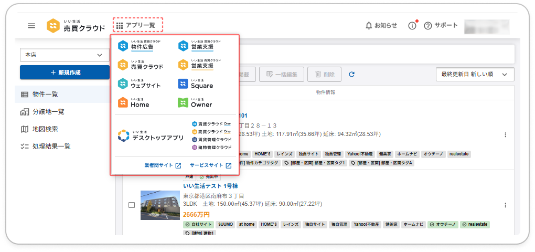Open more options for いい生活テスト 1号棟
Viewport: 535px width, 252px height.
pos(506,205)
